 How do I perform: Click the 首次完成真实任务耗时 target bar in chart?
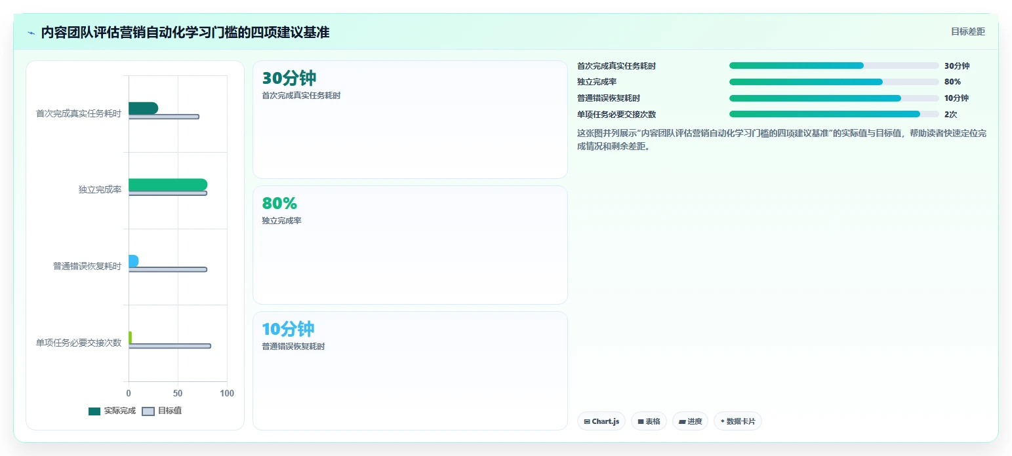click(x=164, y=117)
